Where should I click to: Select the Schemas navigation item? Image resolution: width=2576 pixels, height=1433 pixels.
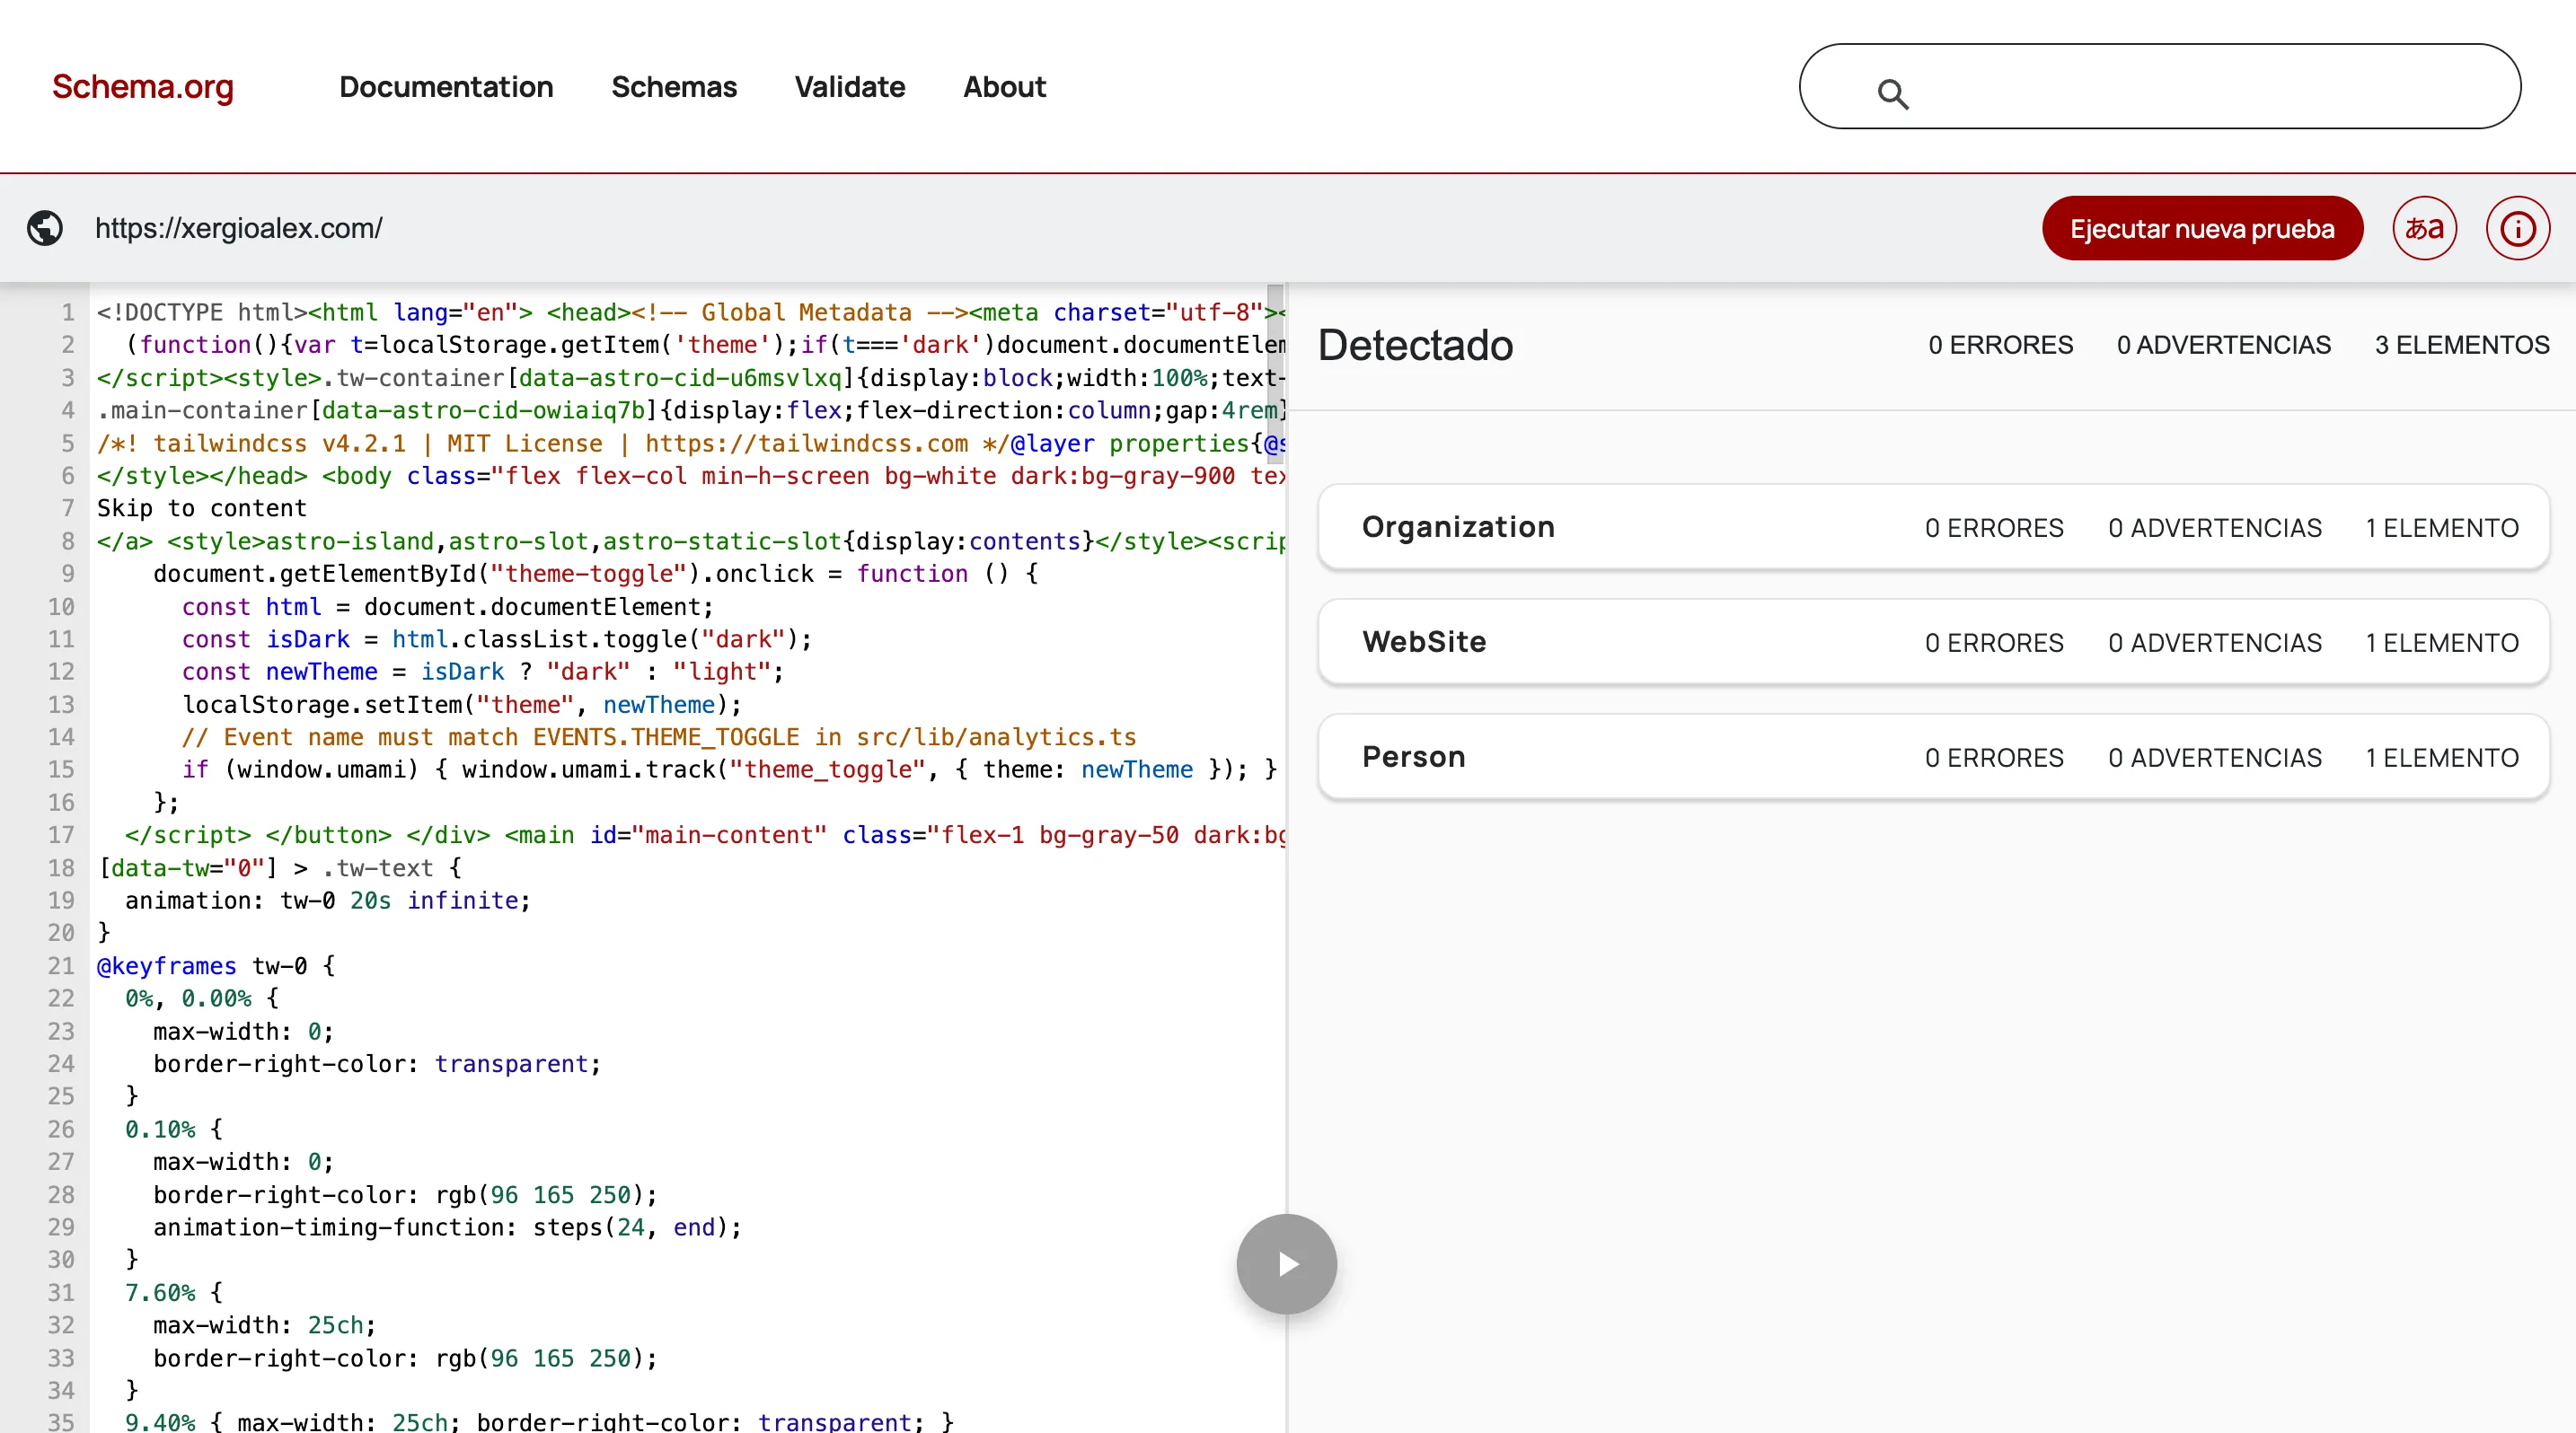[674, 88]
